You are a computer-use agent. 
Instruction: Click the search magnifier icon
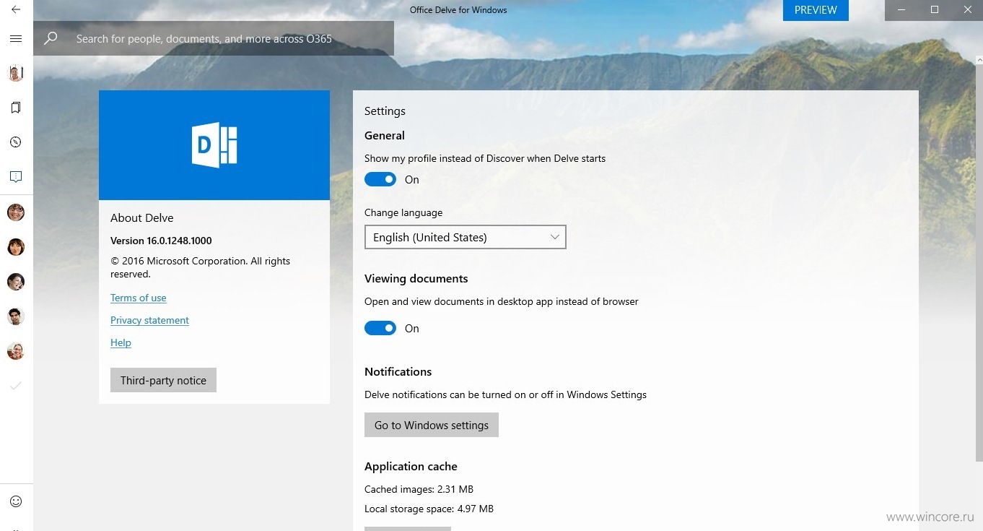tap(51, 39)
